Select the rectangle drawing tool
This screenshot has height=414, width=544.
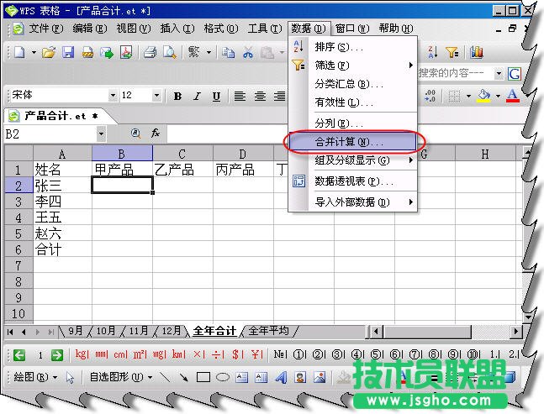pos(203,377)
